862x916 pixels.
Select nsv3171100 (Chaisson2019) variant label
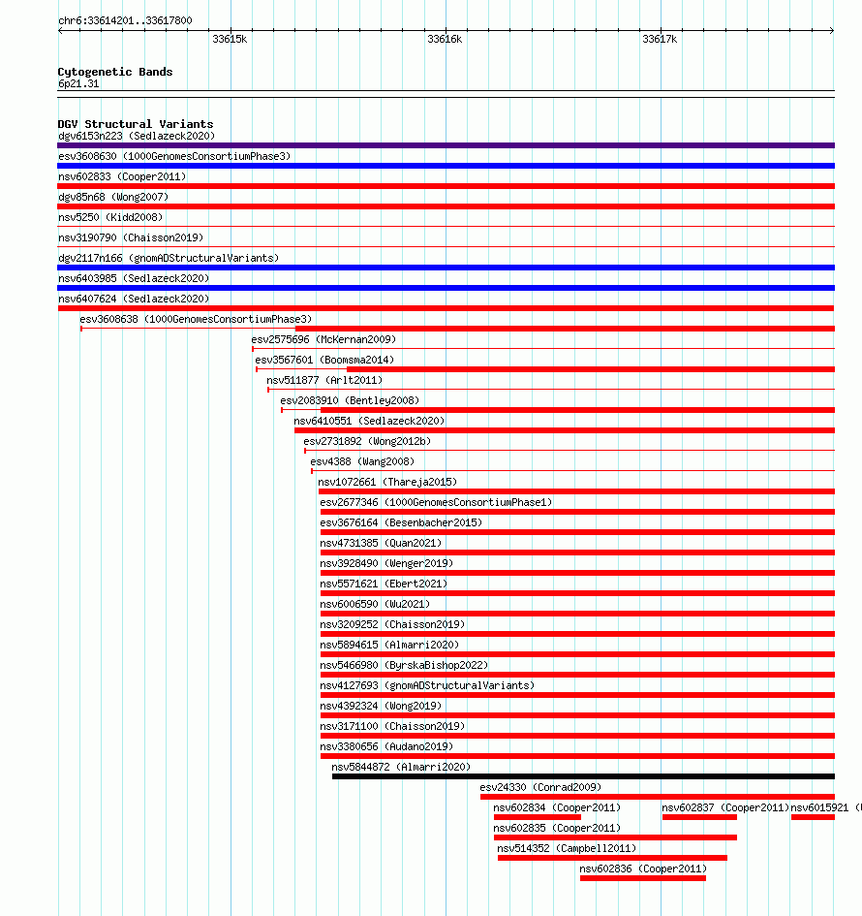392,727
